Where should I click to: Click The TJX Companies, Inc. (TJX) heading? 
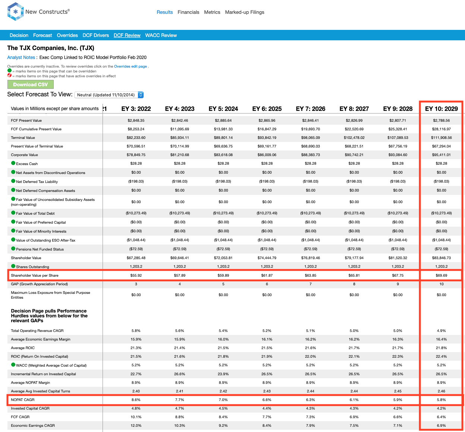click(x=51, y=48)
